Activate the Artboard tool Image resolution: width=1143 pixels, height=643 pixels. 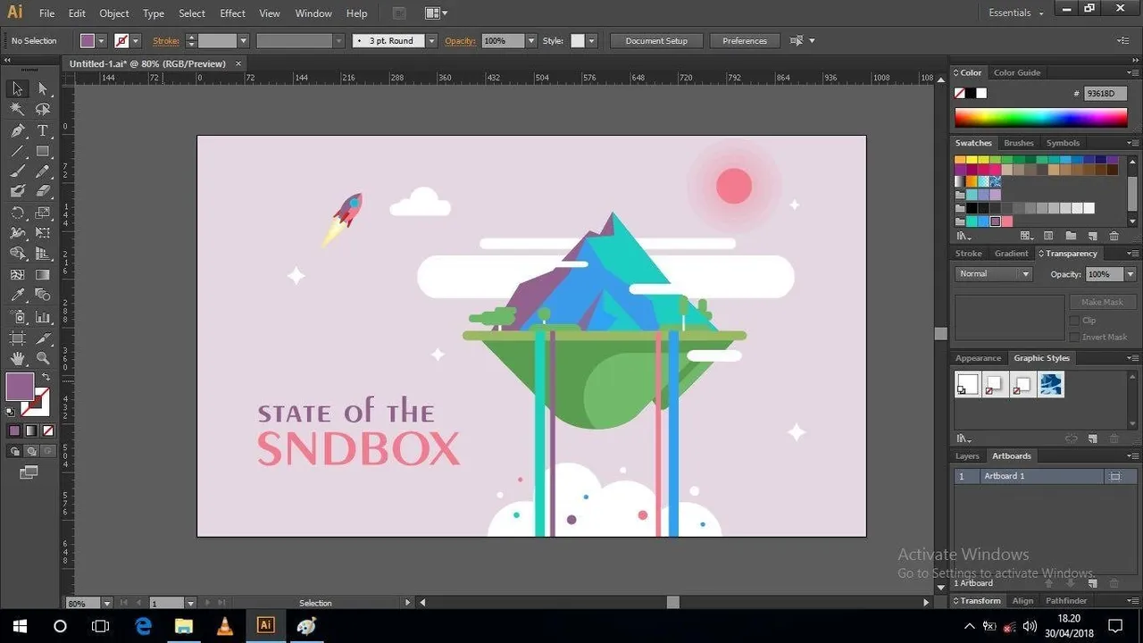[x=17, y=338]
